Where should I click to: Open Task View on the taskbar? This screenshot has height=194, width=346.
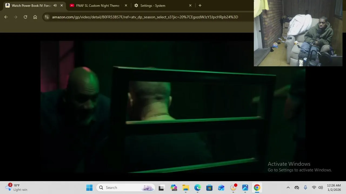point(161,188)
